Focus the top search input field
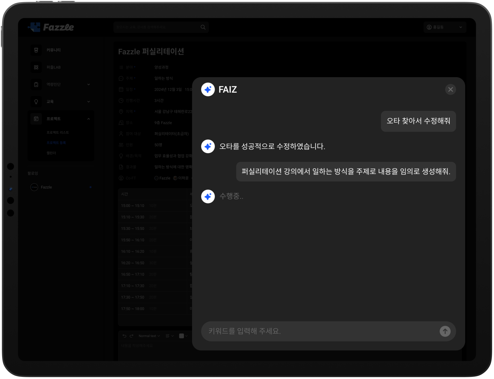 pyautogui.click(x=161, y=27)
